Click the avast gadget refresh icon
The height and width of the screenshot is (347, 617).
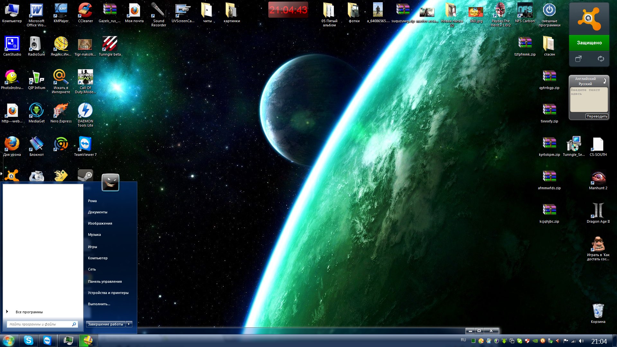click(x=601, y=59)
